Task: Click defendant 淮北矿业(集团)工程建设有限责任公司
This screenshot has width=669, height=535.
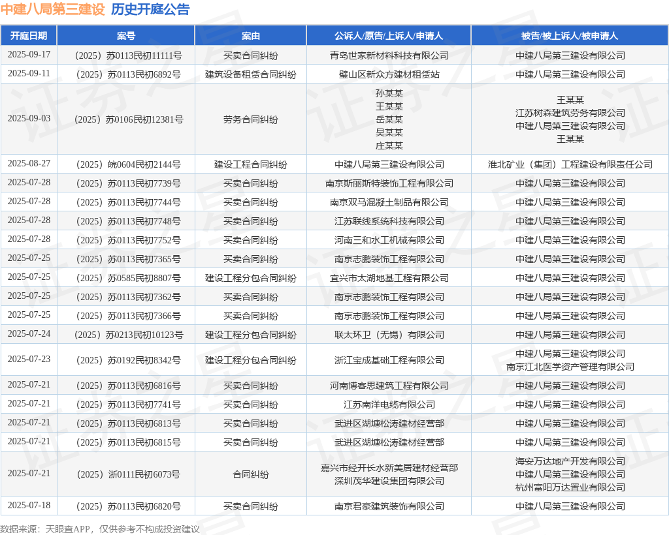Action: click(570, 164)
